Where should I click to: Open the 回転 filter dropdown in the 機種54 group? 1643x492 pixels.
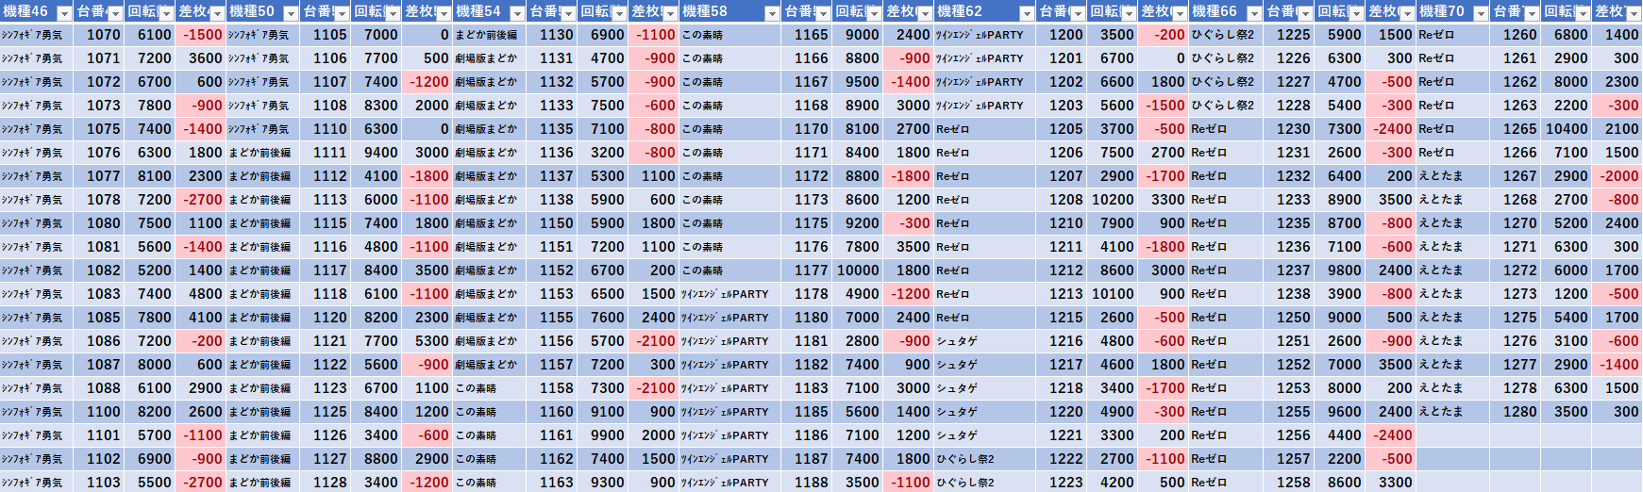[619, 13]
